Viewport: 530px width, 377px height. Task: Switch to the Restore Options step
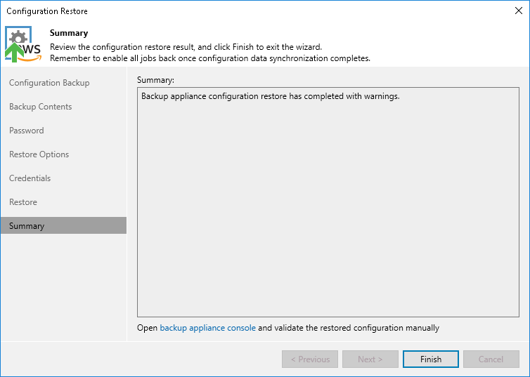pos(39,154)
